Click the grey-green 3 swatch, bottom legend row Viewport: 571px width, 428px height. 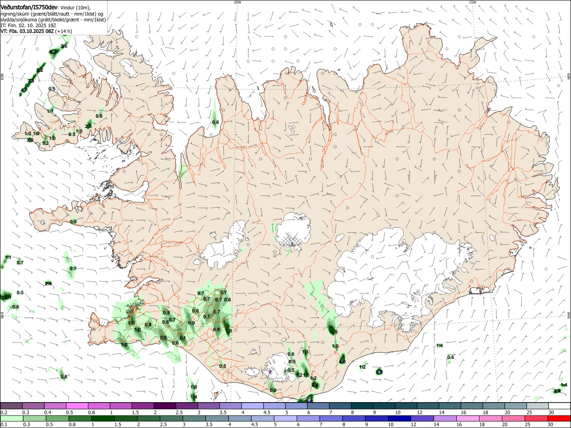[194, 419]
